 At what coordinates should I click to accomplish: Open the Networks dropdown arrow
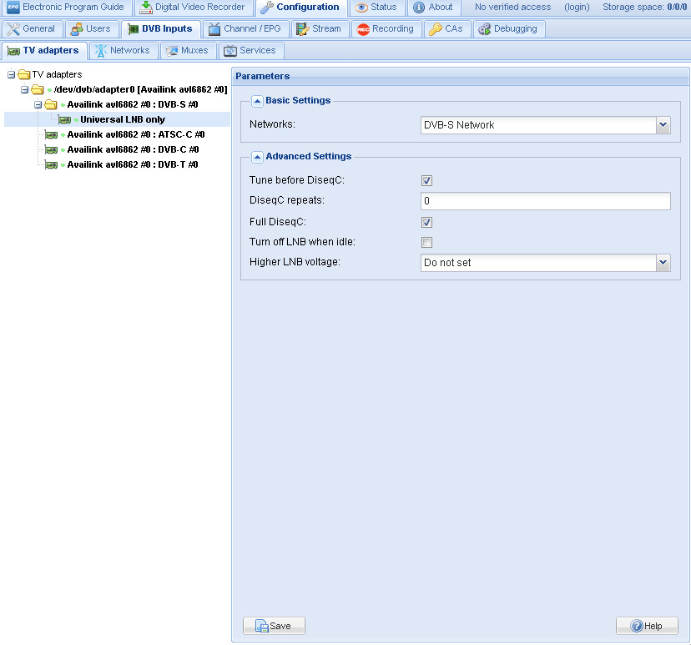(x=663, y=125)
